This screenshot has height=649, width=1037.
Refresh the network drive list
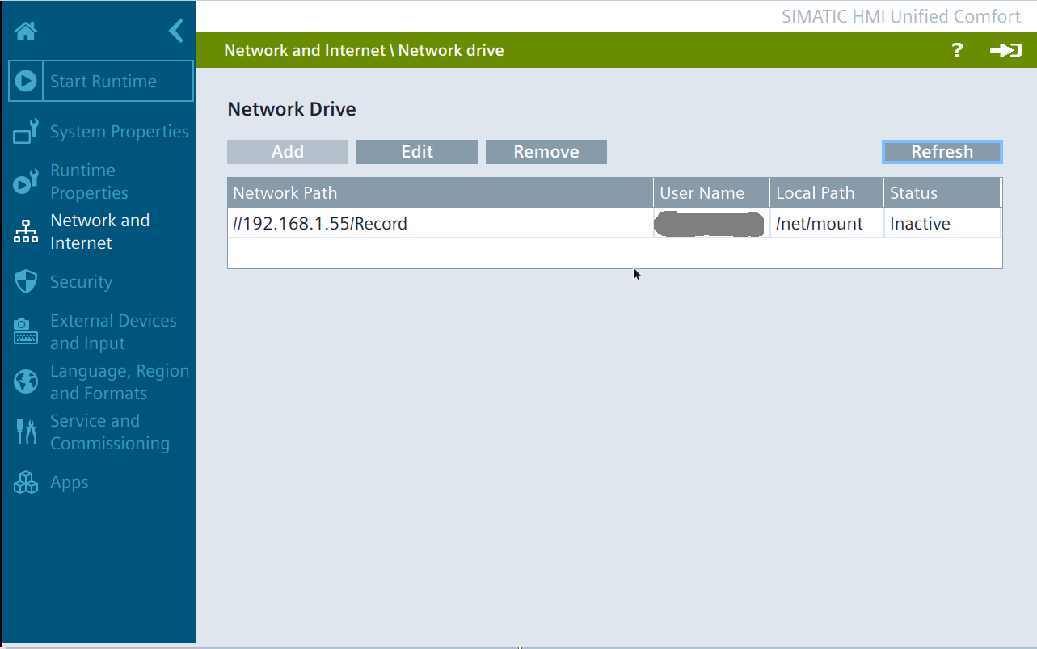[942, 152]
